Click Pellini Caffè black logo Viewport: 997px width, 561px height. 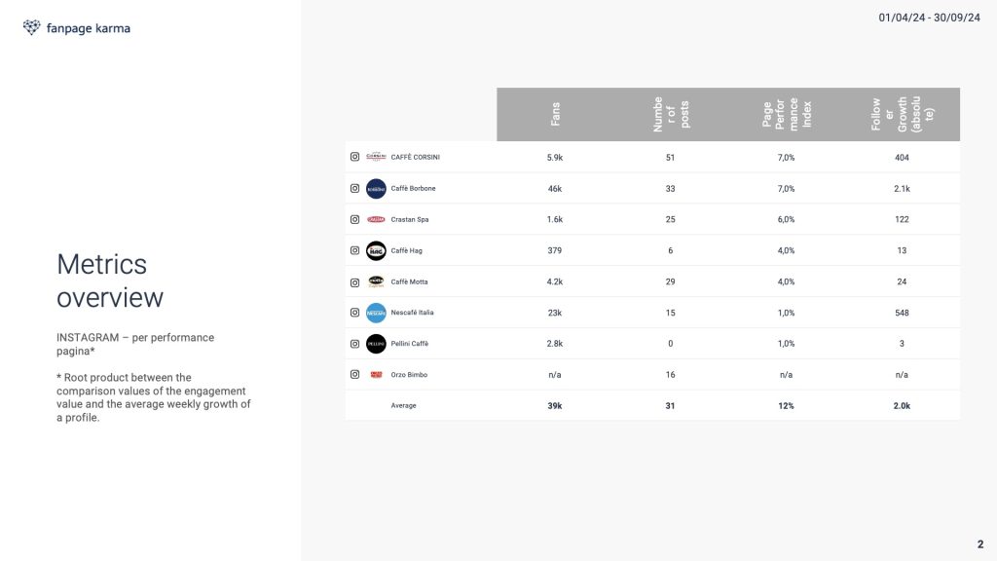tap(376, 344)
